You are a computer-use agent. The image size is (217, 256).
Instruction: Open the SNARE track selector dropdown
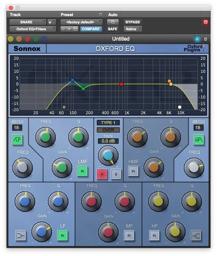pos(28,22)
